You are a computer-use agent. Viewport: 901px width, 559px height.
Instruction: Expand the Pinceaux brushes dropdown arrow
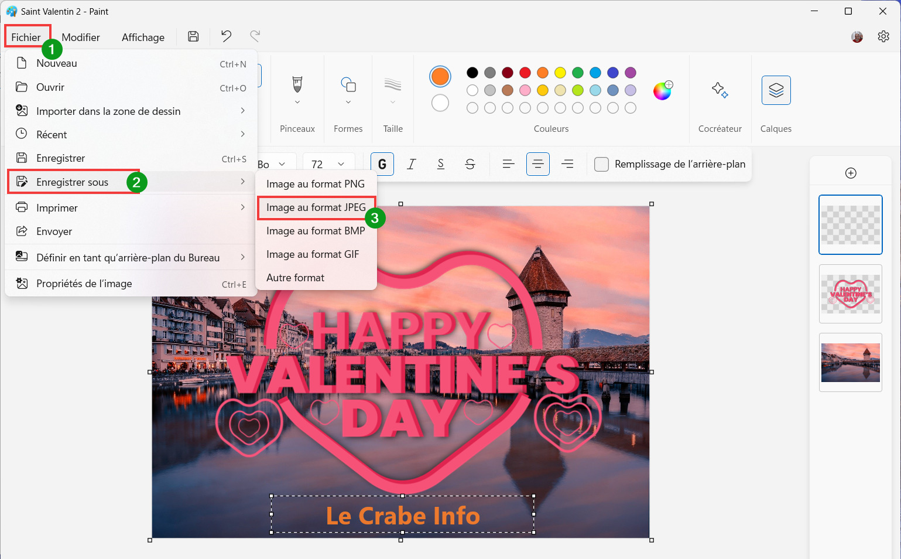tap(297, 102)
